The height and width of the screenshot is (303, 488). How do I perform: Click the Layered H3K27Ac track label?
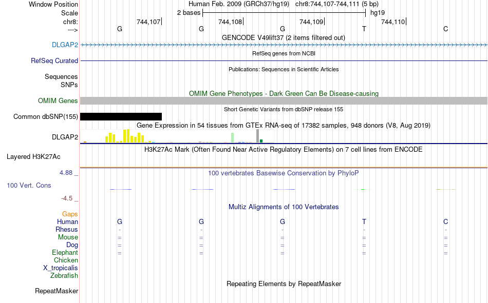tap(33, 157)
